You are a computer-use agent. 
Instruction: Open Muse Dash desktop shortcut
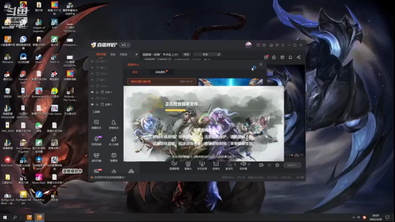39,179
